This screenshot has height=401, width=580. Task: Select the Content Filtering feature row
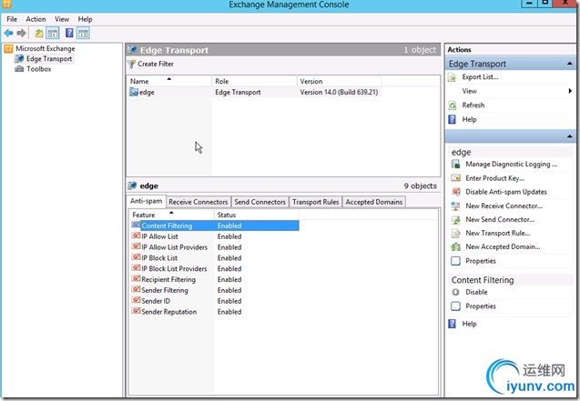point(215,226)
